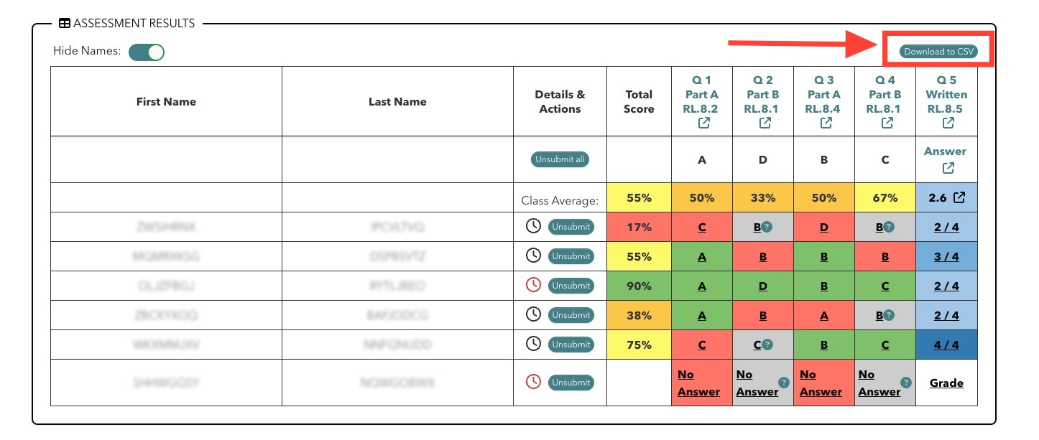Viewport: 1039px width, 440px height.
Task: Toggle the Hide Names switch
Action: [147, 52]
